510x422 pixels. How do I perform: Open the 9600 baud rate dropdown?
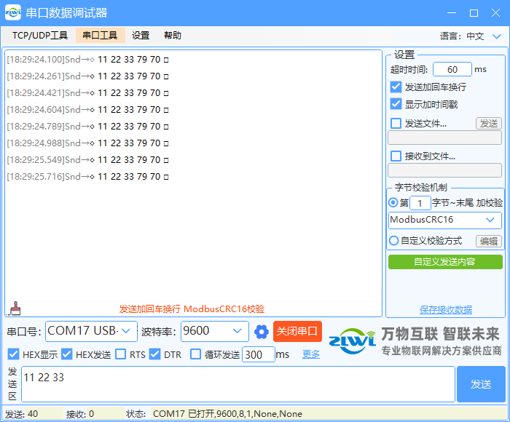pyautogui.click(x=215, y=331)
